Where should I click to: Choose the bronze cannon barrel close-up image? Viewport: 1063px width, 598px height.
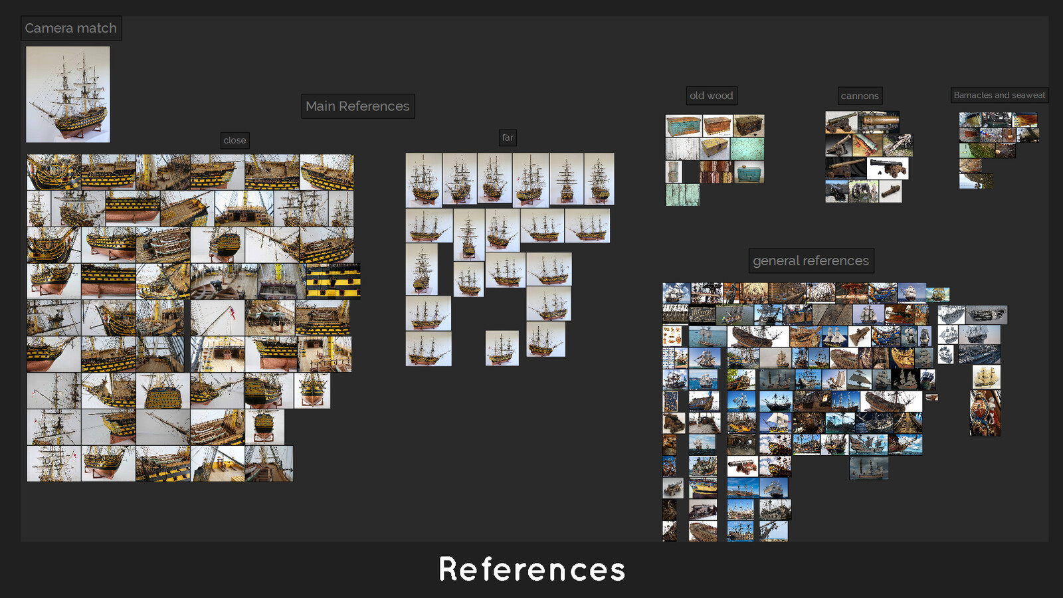(x=879, y=122)
